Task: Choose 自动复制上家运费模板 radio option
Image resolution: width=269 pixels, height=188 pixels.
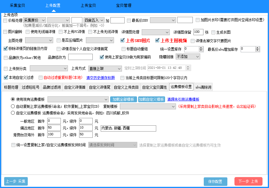Action: (13, 106)
